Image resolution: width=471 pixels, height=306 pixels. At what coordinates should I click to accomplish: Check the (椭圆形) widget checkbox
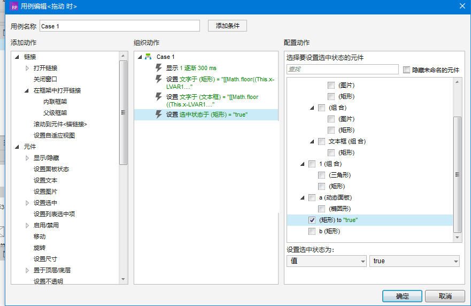(x=321, y=209)
